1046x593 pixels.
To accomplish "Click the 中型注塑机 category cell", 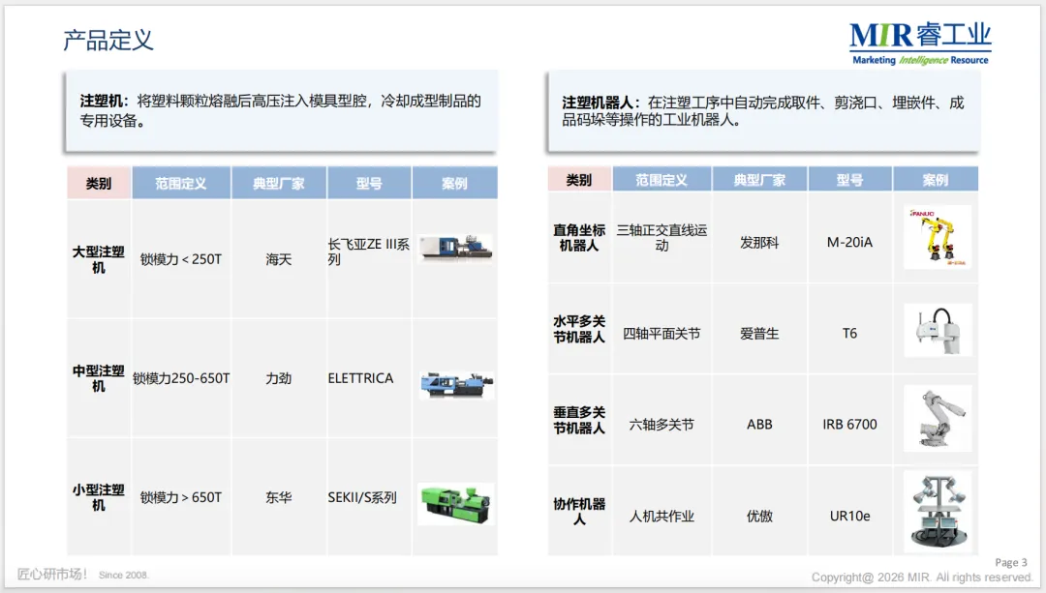I will tap(99, 378).
